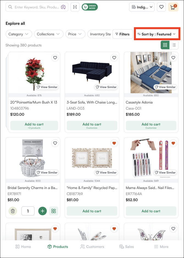Remove Bridal Serenity Charms with trash icon
Screen dimensions: 184x258
tap(13, 211)
